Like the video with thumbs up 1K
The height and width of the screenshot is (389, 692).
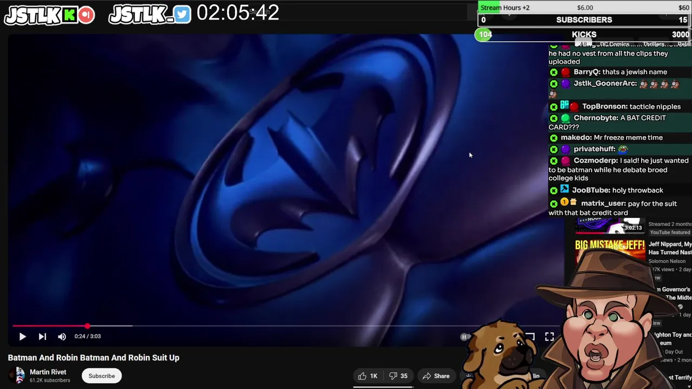pos(368,376)
